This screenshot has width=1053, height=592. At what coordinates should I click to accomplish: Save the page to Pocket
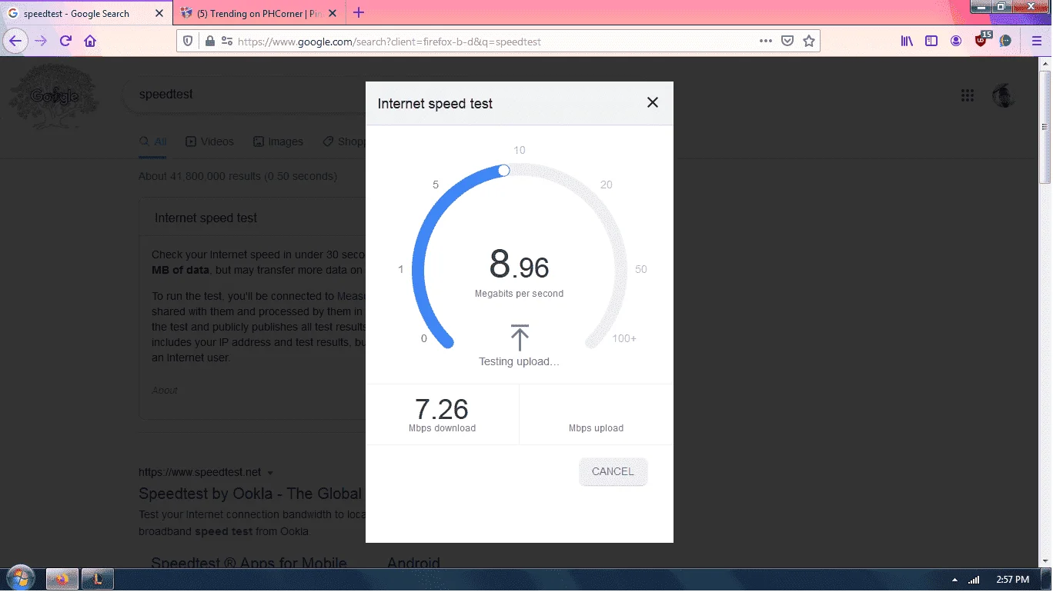pyautogui.click(x=787, y=42)
